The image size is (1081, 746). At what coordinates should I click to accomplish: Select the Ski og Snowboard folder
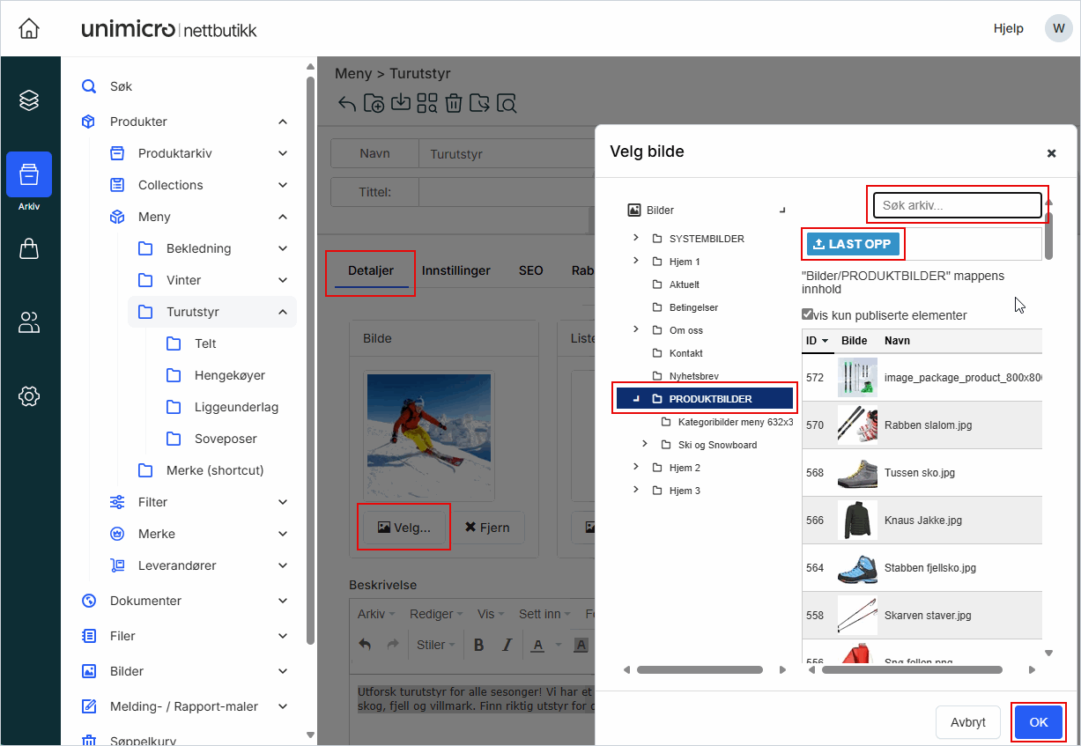coord(717,445)
